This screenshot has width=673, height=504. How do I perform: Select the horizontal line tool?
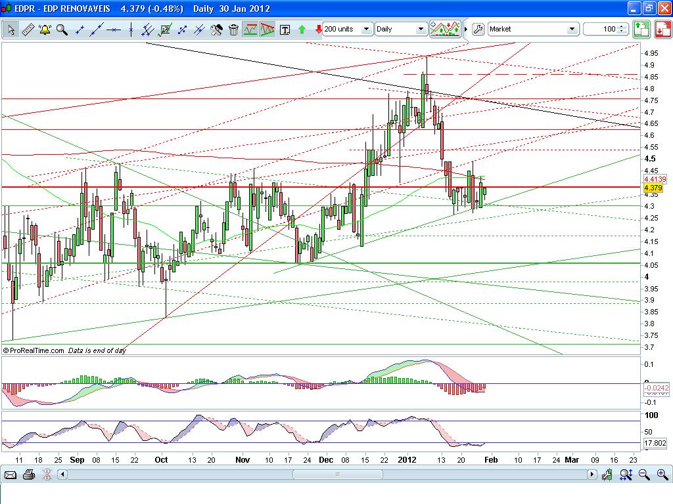(x=114, y=30)
